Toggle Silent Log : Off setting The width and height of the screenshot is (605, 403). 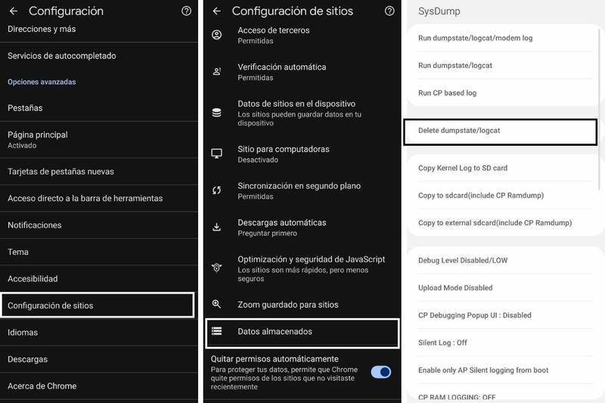[x=442, y=343]
